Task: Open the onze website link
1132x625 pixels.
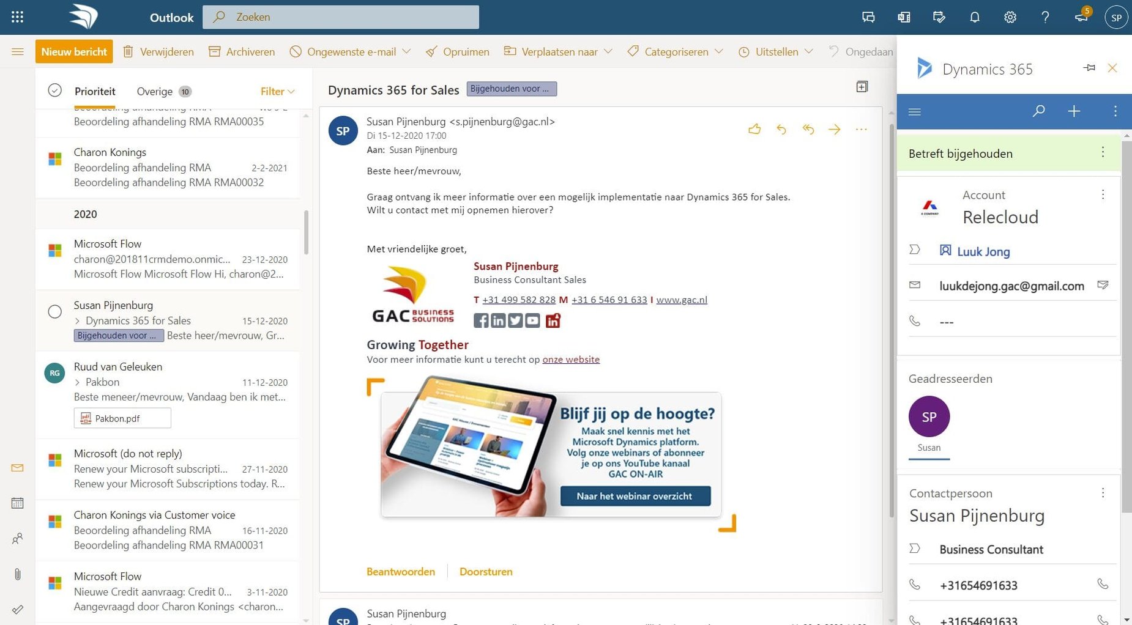Action: (x=571, y=360)
